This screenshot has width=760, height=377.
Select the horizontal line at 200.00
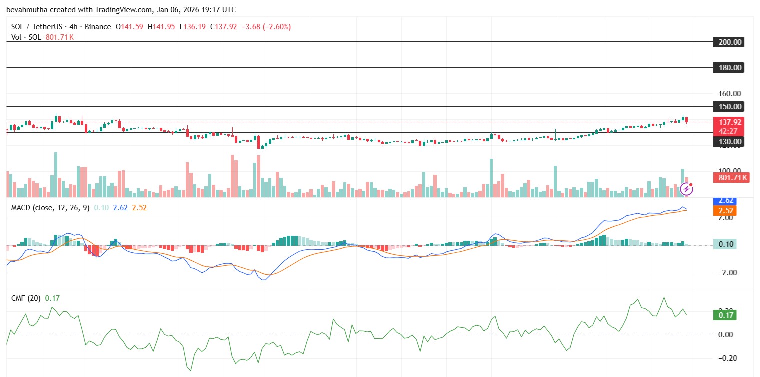[x=360, y=42]
